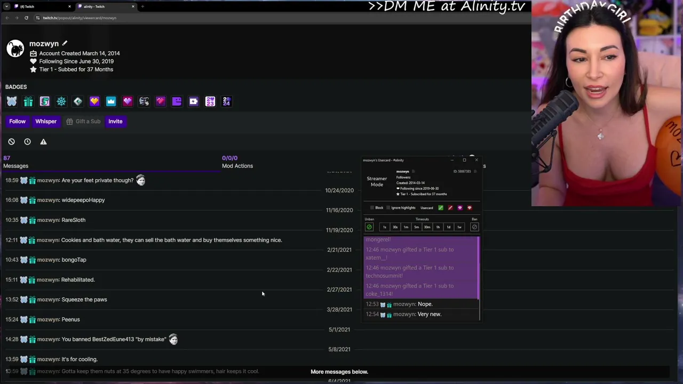
Task: Copy mozwyn's username in the Usercard window
Action: [x=414, y=171]
